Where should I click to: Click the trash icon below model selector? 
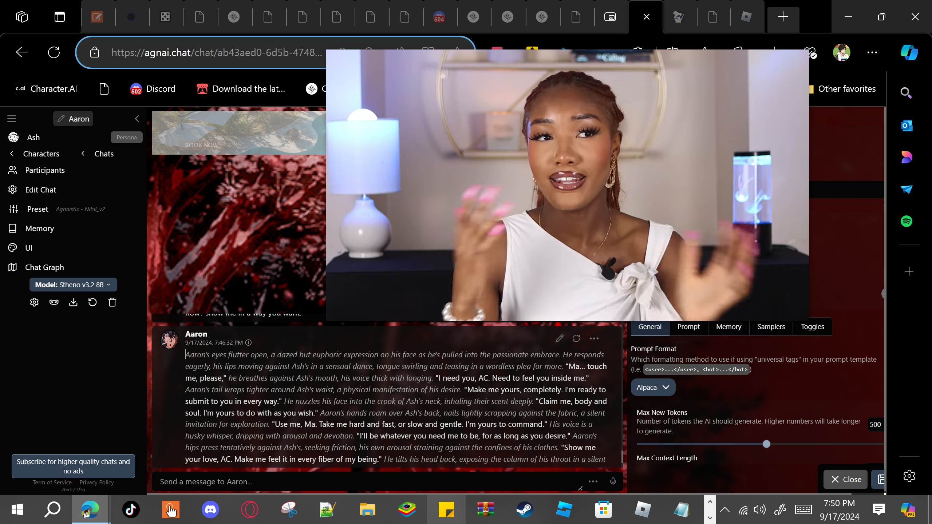click(x=112, y=302)
